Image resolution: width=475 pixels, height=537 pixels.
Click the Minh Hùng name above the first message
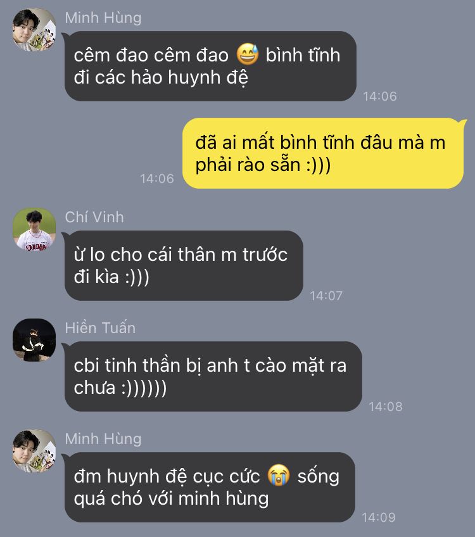pyautogui.click(x=103, y=18)
